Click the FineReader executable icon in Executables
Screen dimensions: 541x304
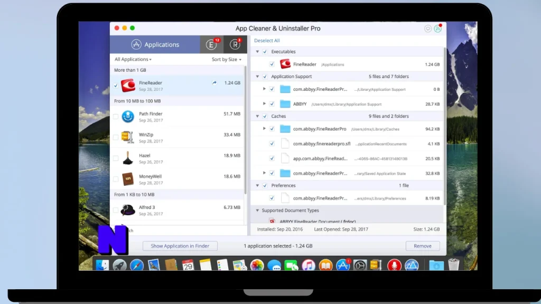click(285, 64)
